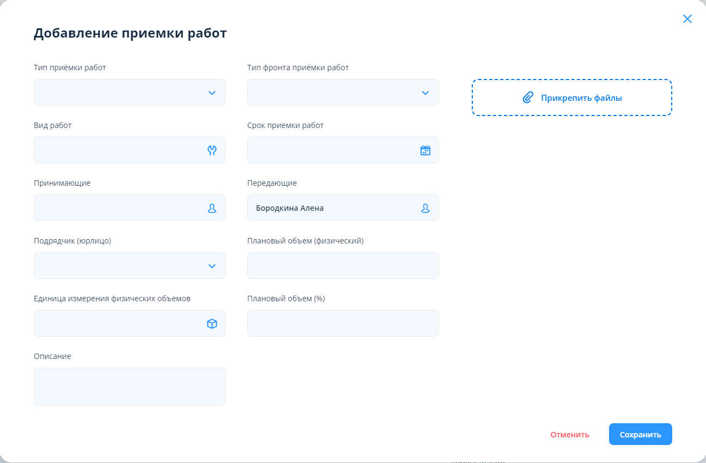Click the Срок приемки работ date field

point(331,150)
